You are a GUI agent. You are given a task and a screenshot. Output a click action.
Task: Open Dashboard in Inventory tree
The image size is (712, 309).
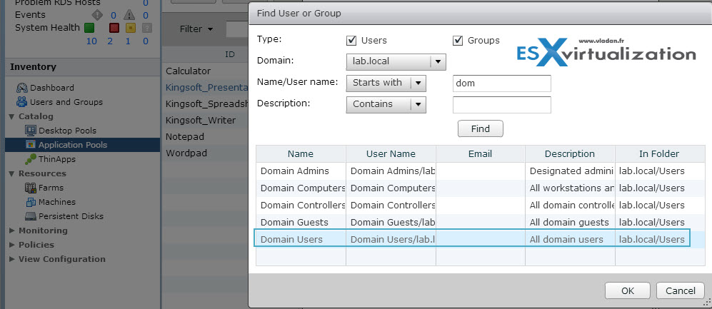[x=51, y=88]
